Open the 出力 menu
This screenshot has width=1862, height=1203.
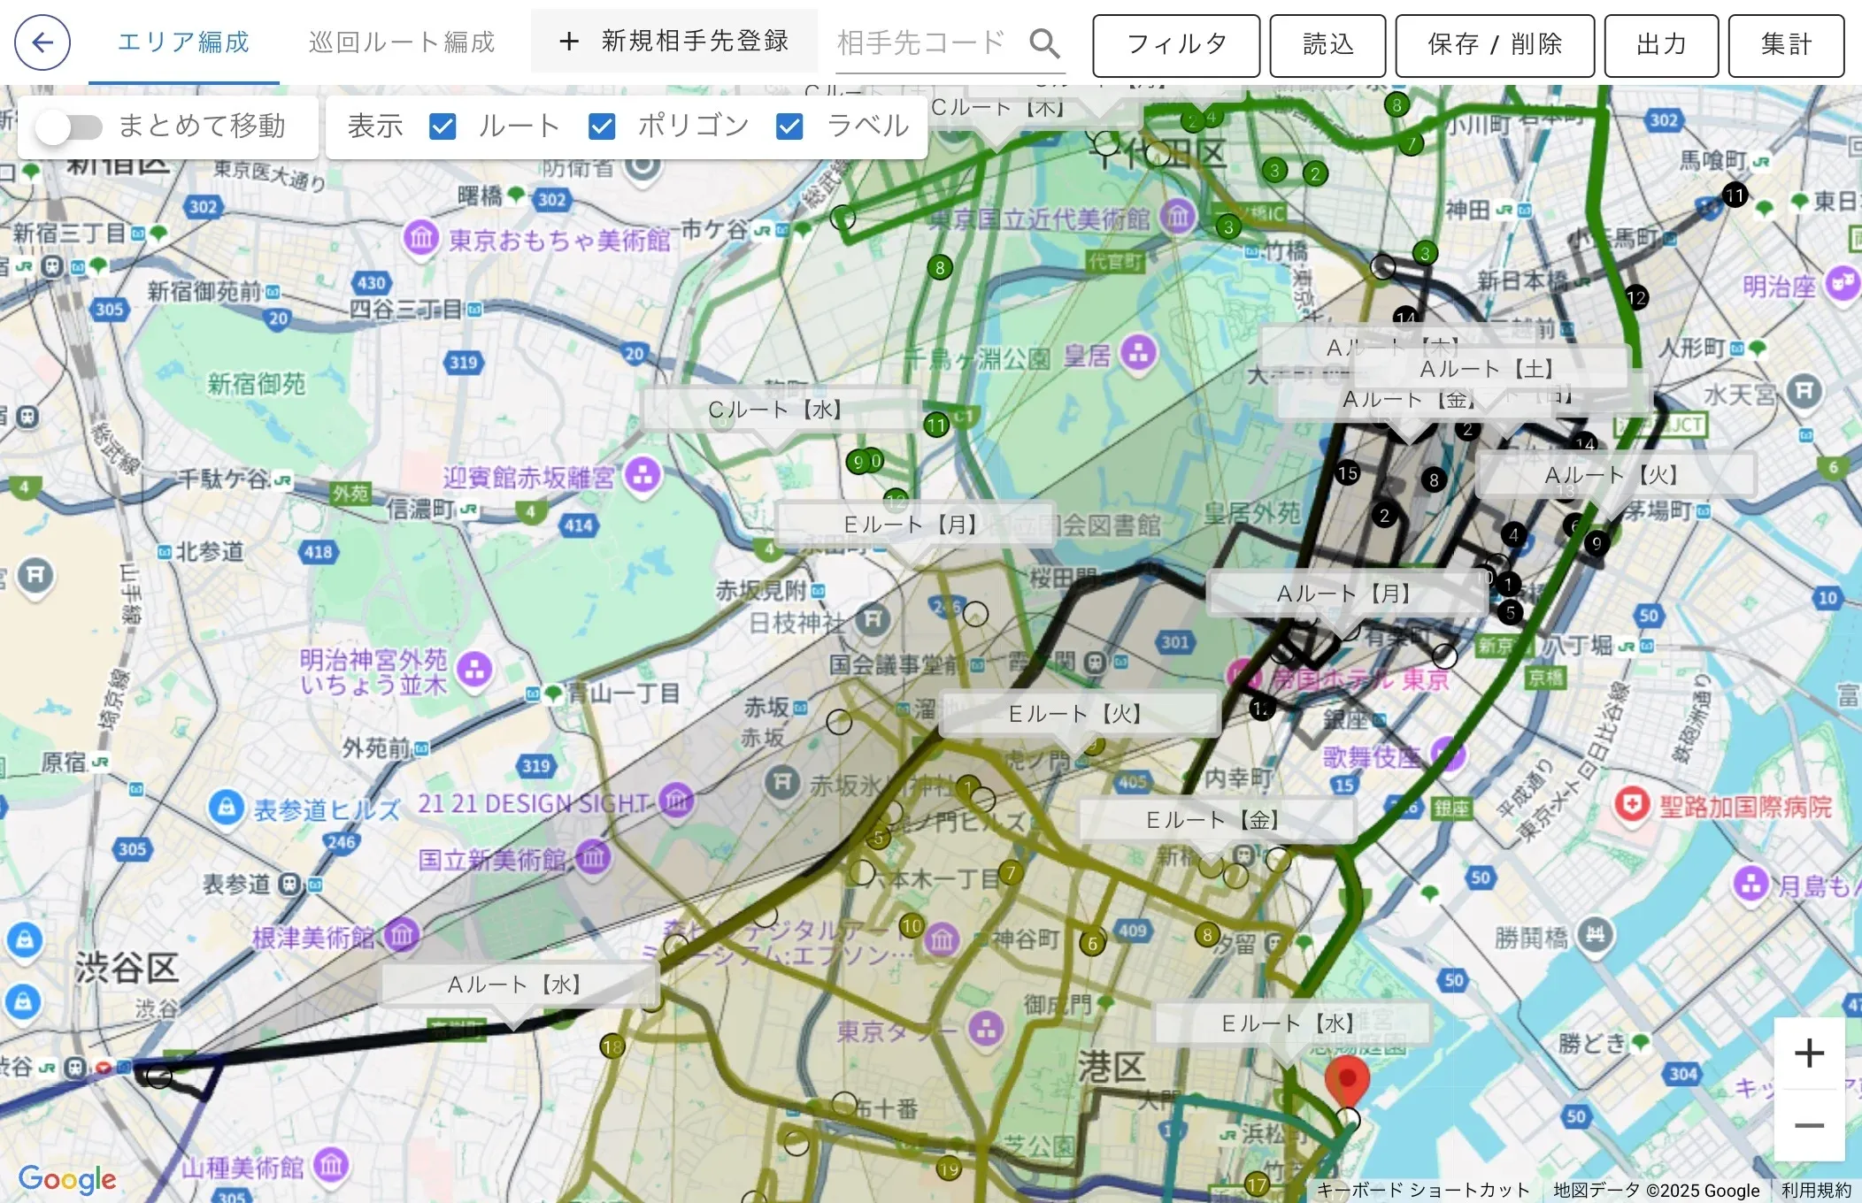pyautogui.click(x=1660, y=45)
